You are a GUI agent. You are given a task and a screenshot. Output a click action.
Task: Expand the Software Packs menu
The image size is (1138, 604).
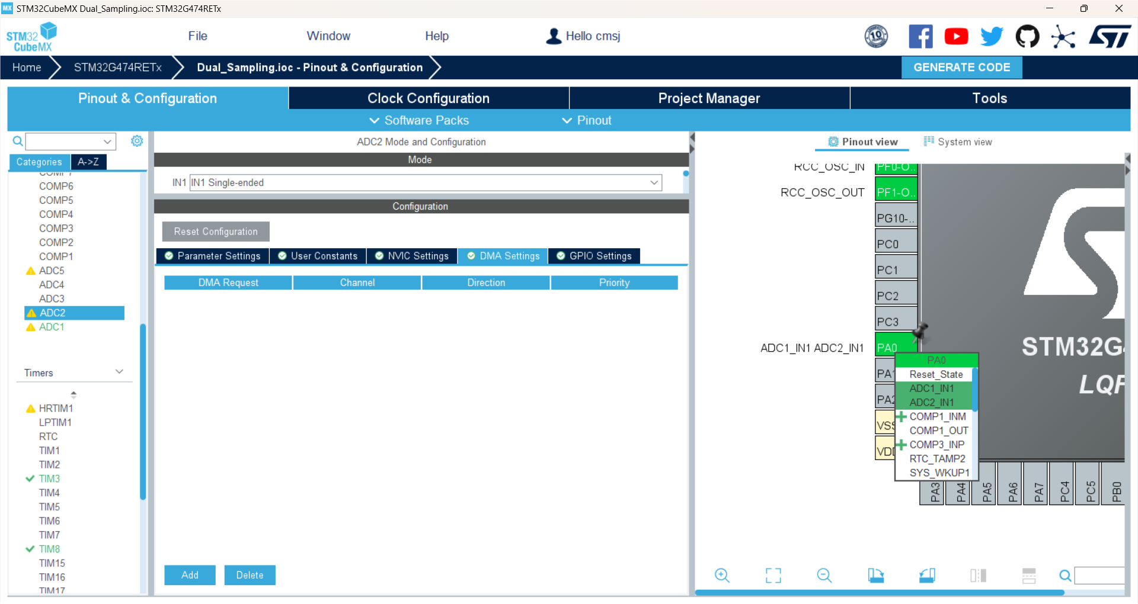coord(419,120)
